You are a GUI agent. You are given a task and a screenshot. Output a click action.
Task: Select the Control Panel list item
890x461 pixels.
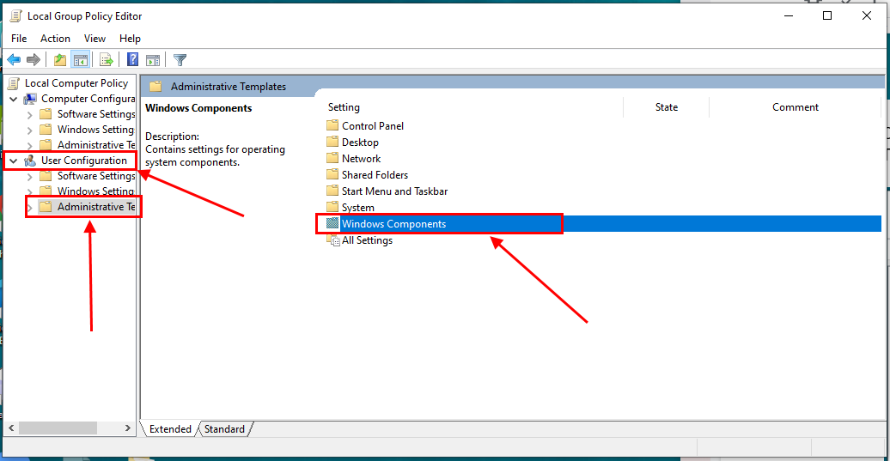(372, 126)
